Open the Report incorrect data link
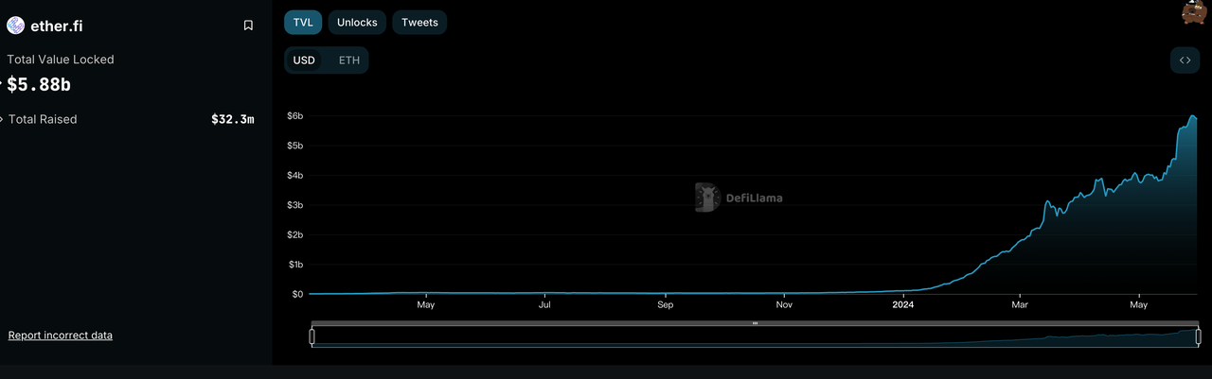Viewport: 1212px width, 379px height. pyautogui.click(x=61, y=336)
